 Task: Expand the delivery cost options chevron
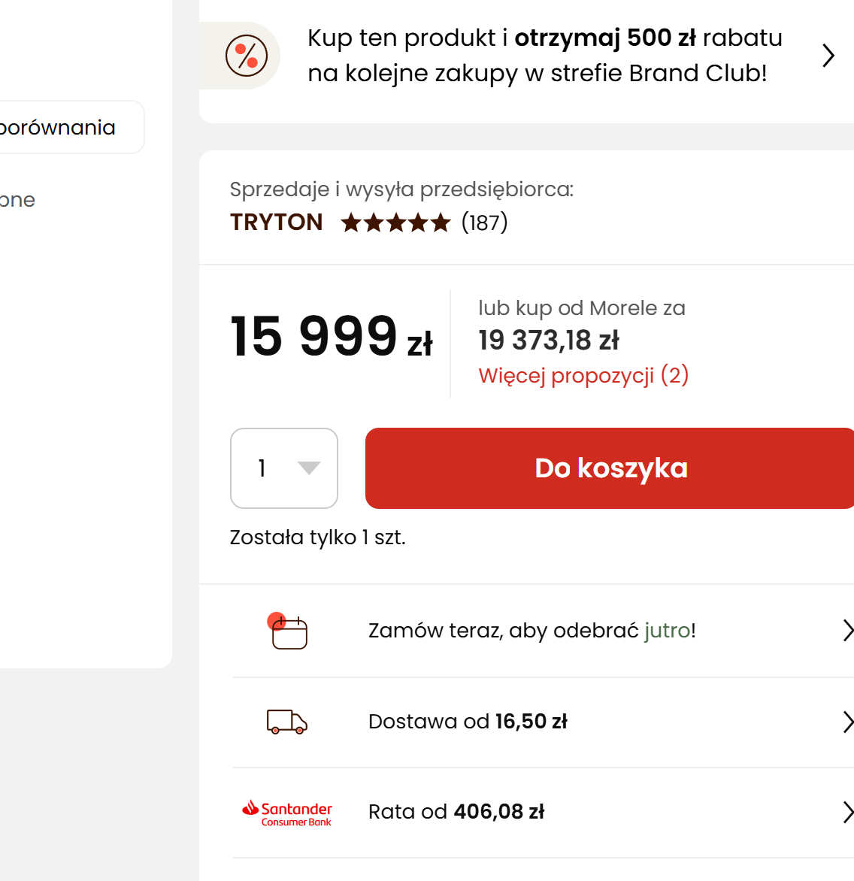coord(847,722)
